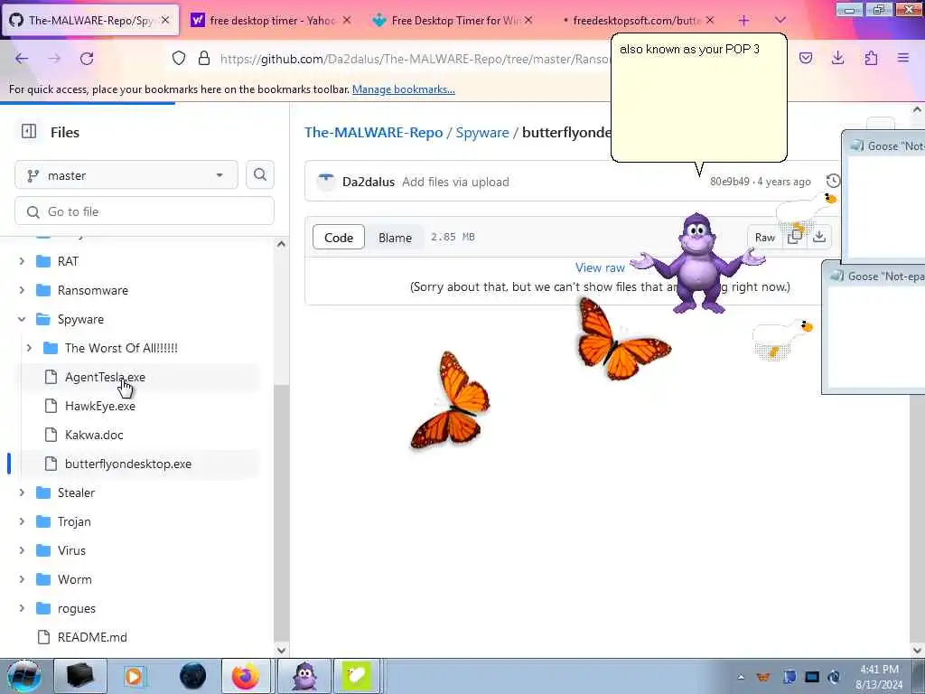This screenshot has width=925, height=694.
Task: Reload the page with refresh icon
Action: point(87,59)
